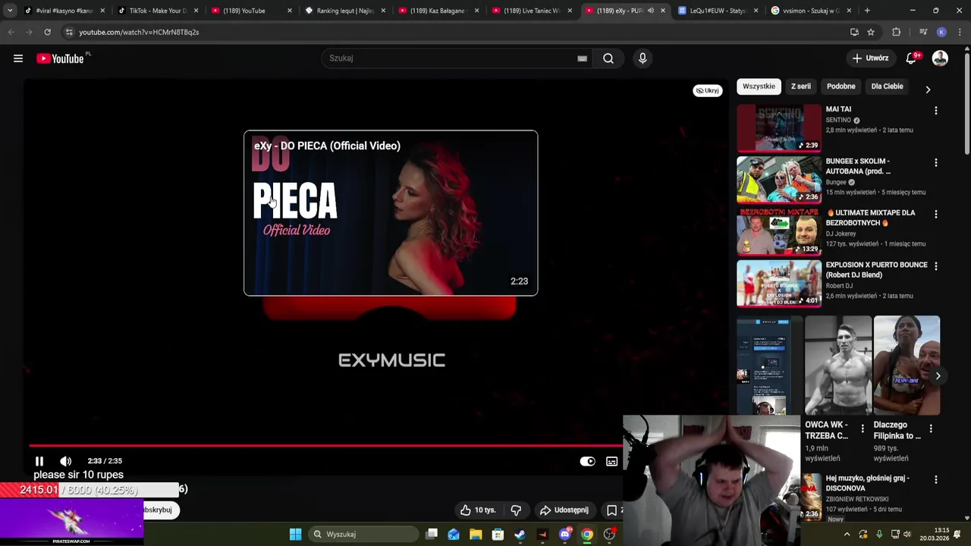Open the Windows Start menu

295,534
